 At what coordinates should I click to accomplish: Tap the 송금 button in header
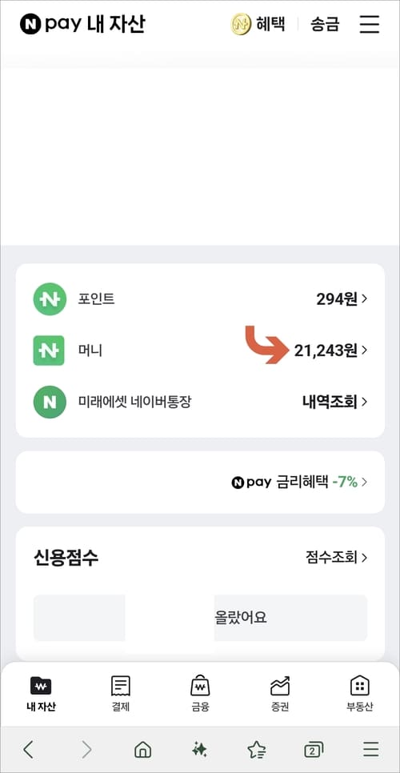pyautogui.click(x=325, y=24)
